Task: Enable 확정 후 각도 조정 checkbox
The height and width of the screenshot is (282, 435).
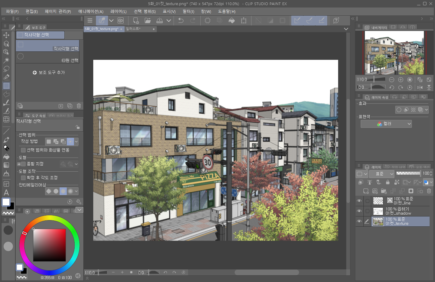Action: point(23,178)
